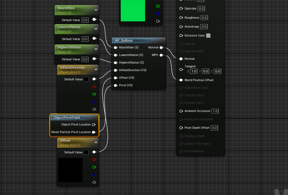Click the Roughness value field

pos(204,18)
